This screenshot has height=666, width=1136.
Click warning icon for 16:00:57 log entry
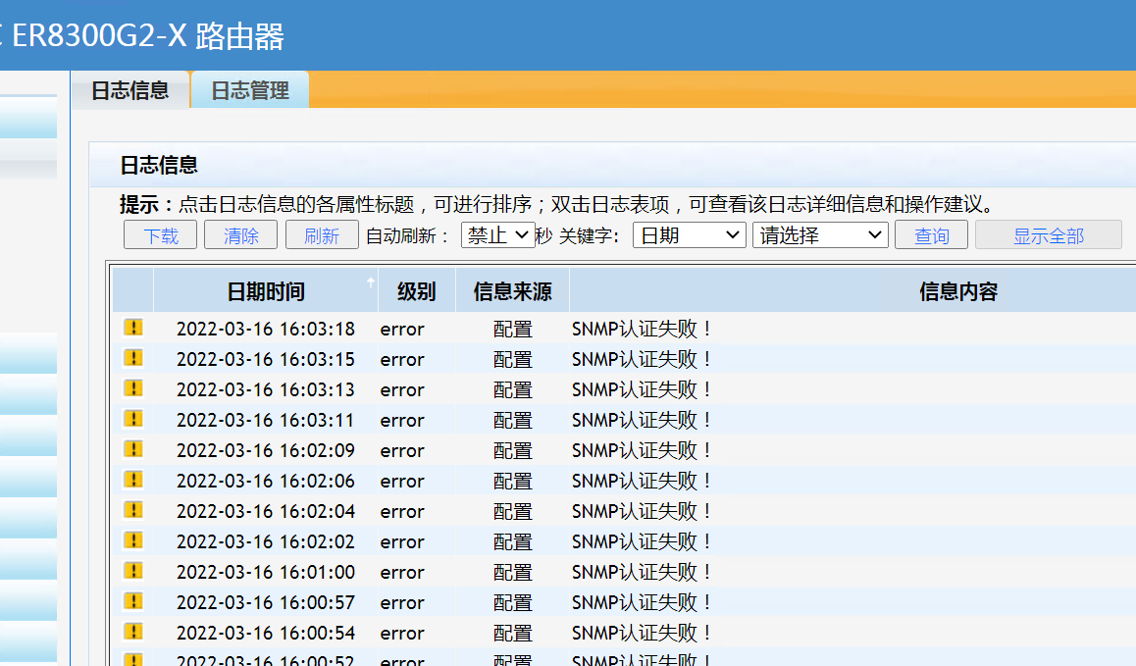(x=132, y=601)
